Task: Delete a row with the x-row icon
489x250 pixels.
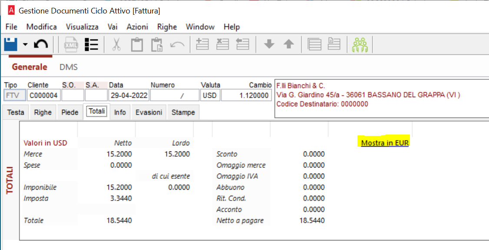Action: coord(223,44)
